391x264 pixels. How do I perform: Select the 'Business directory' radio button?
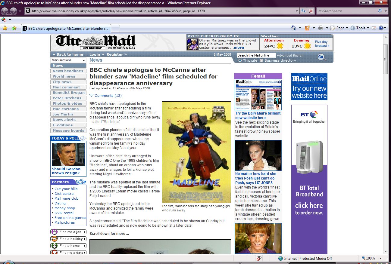coord(261,60)
